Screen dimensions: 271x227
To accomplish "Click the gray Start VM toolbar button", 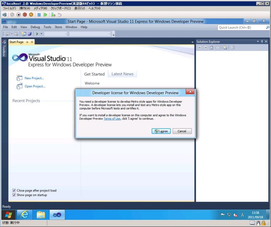I will click(x=12, y=15).
